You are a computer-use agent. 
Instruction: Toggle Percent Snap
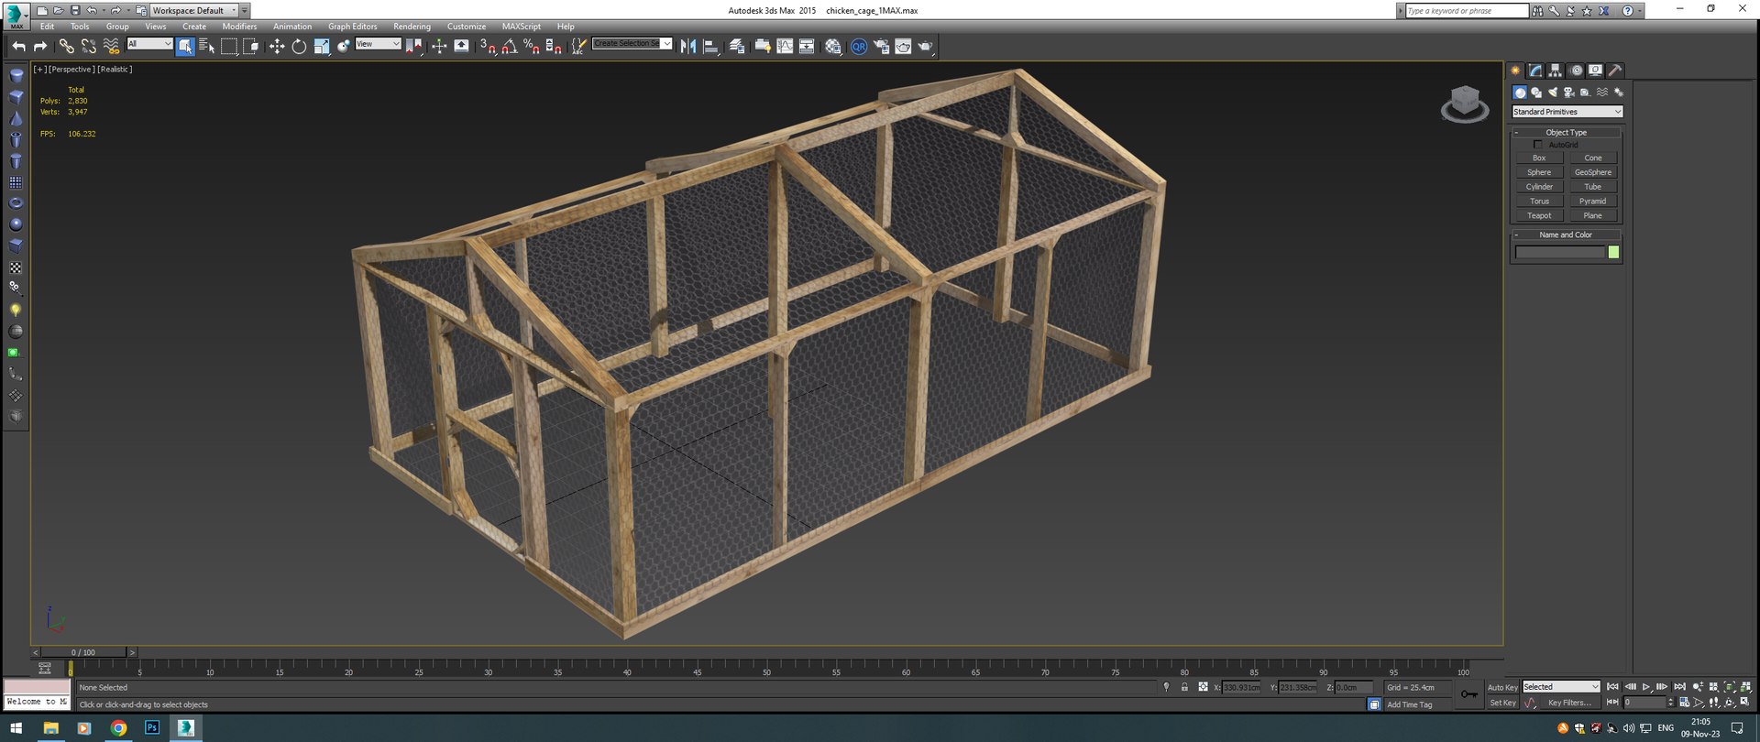pos(532,47)
